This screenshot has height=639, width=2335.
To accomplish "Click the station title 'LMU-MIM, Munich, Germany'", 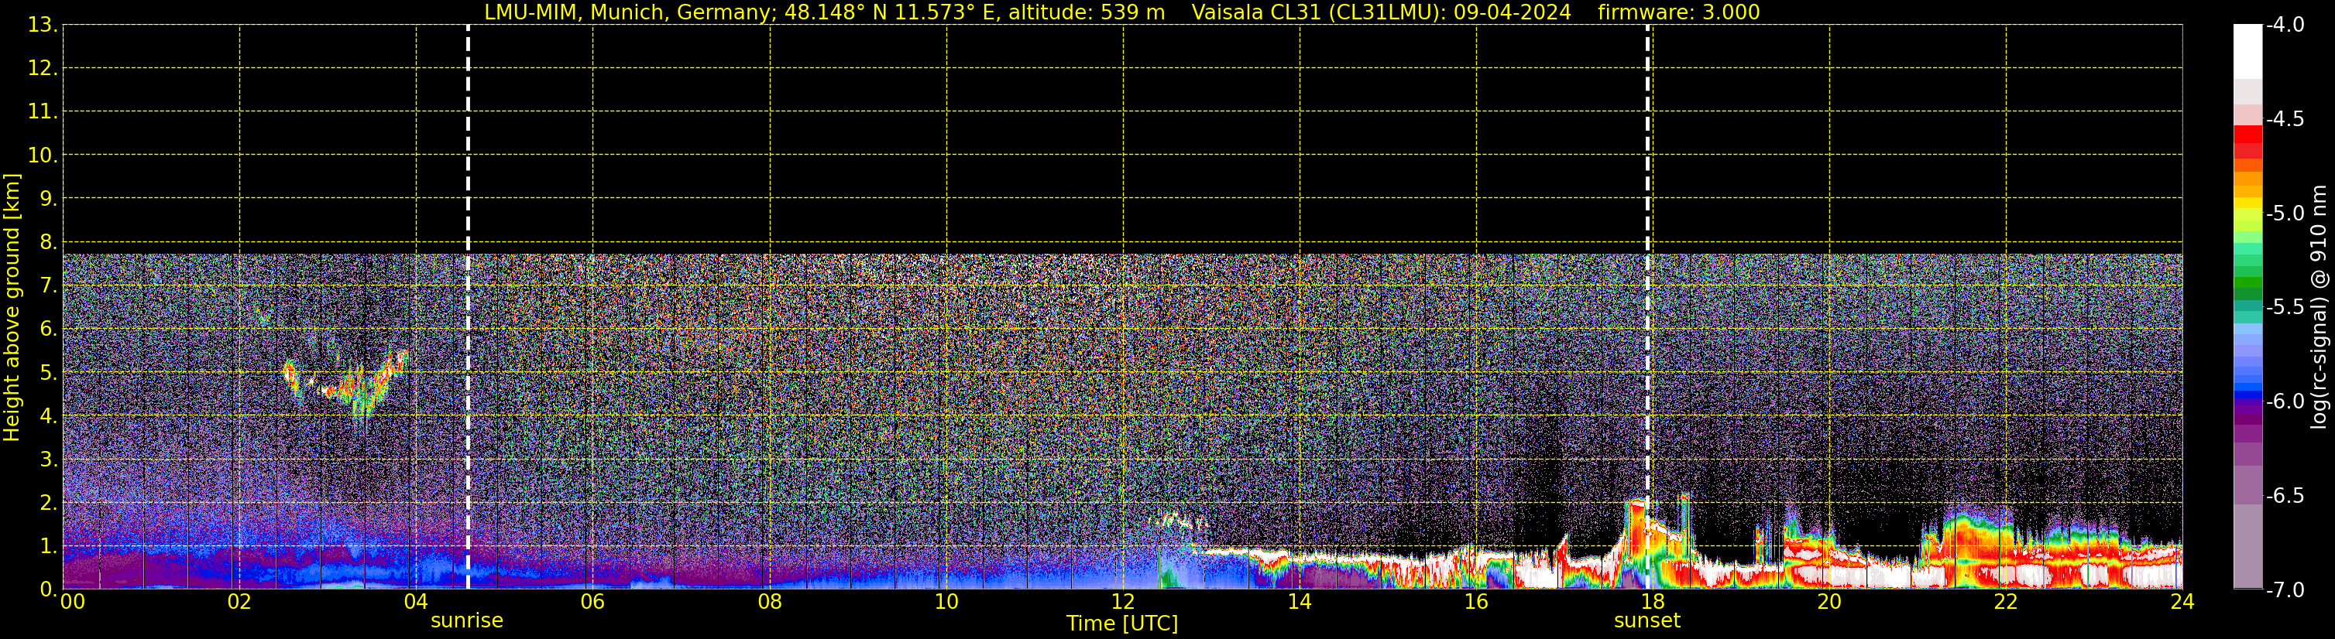I will tap(627, 12).
